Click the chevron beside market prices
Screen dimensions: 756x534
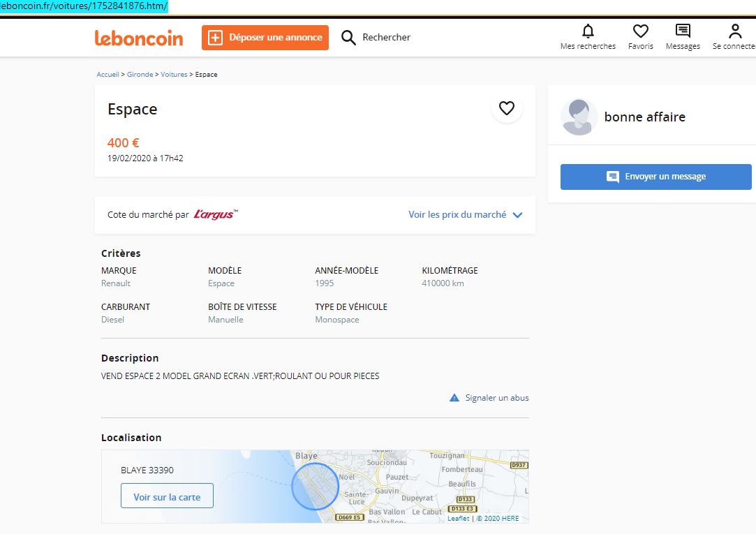pyautogui.click(x=517, y=215)
